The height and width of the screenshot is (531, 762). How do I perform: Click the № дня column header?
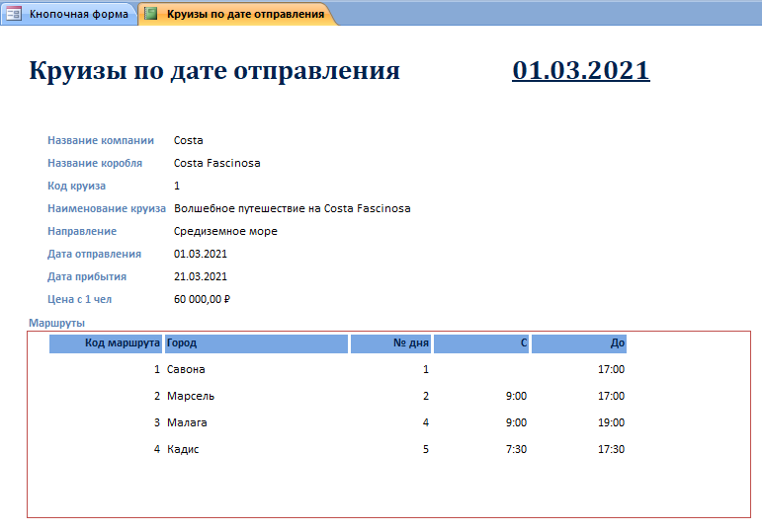pyautogui.click(x=390, y=343)
